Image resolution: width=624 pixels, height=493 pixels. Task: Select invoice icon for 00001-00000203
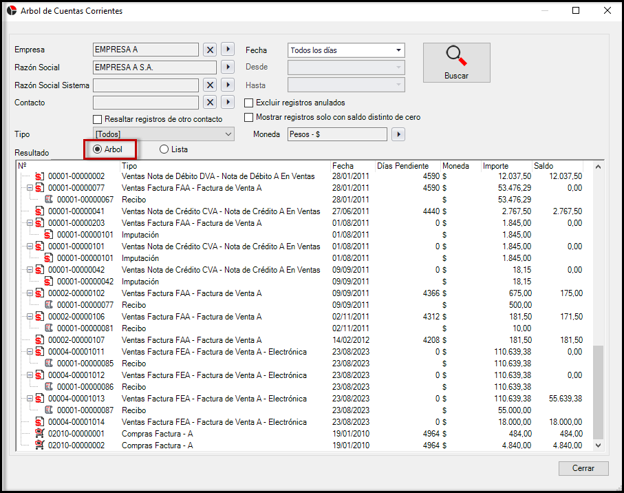click(39, 223)
